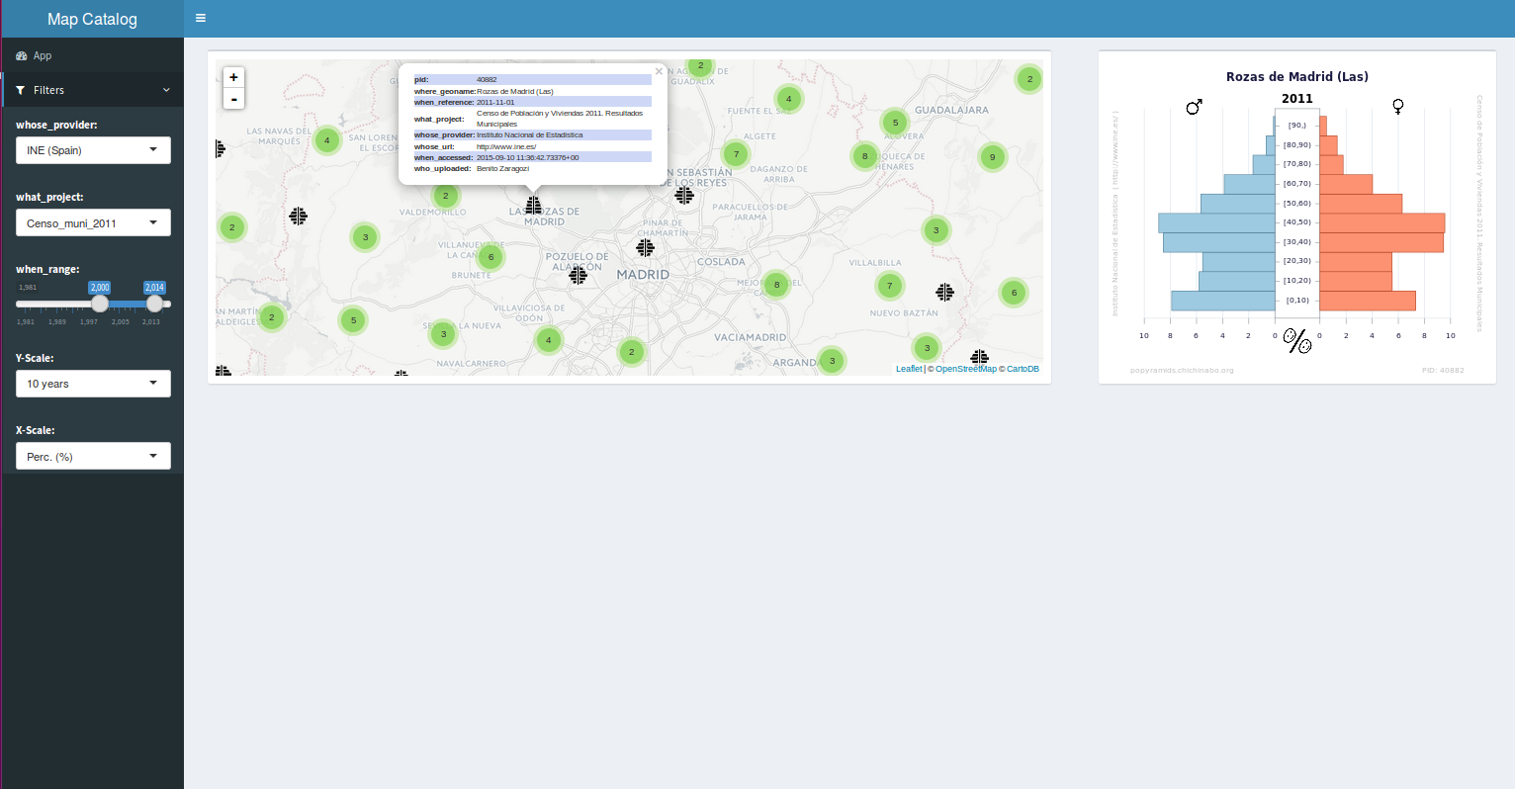Screen dimensions: 1515x789
Task: Open the CartoDB attribution link
Action: click(x=1023, y=369)
